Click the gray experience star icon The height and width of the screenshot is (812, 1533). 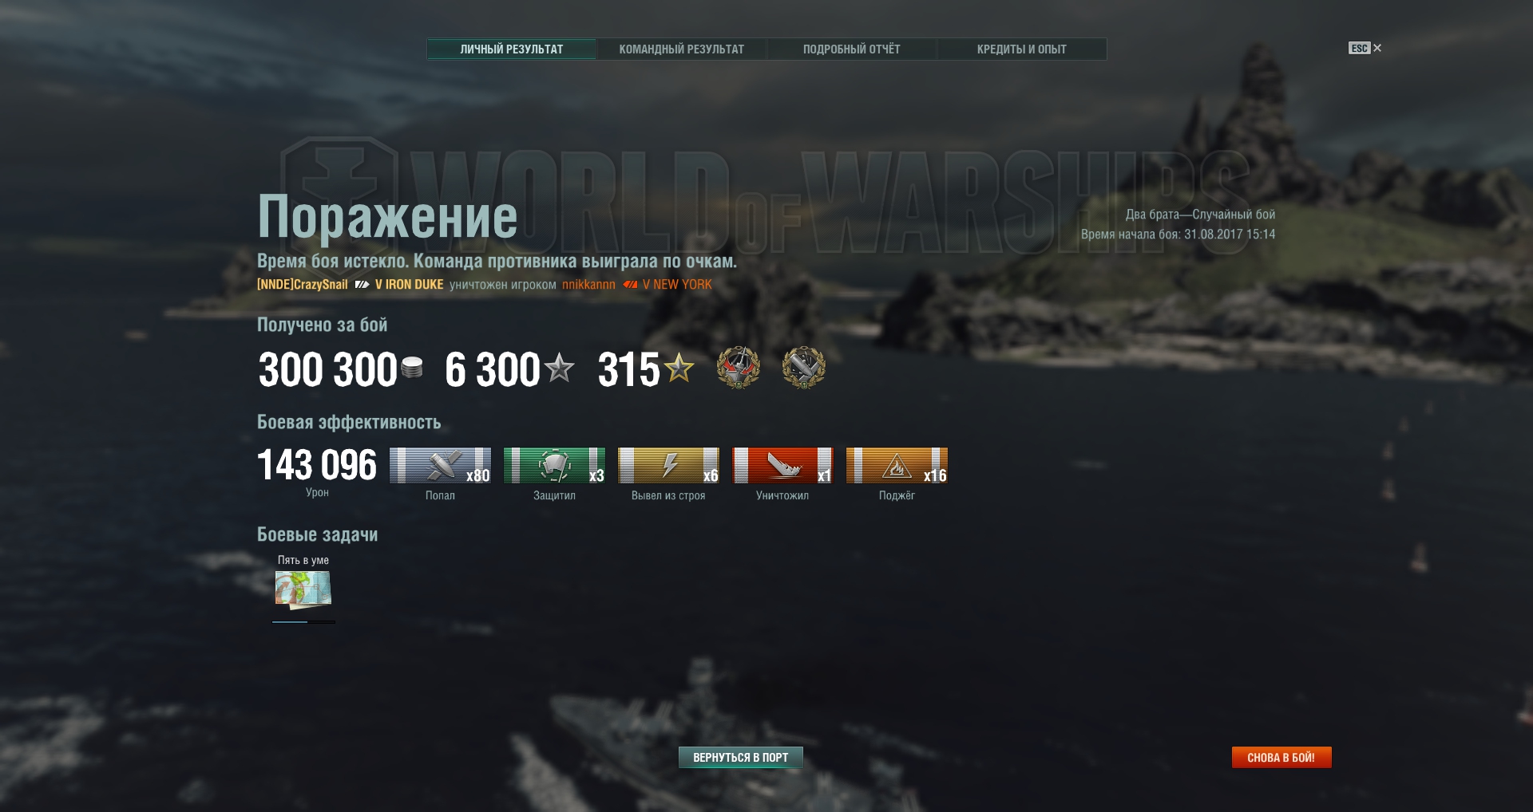560,368
